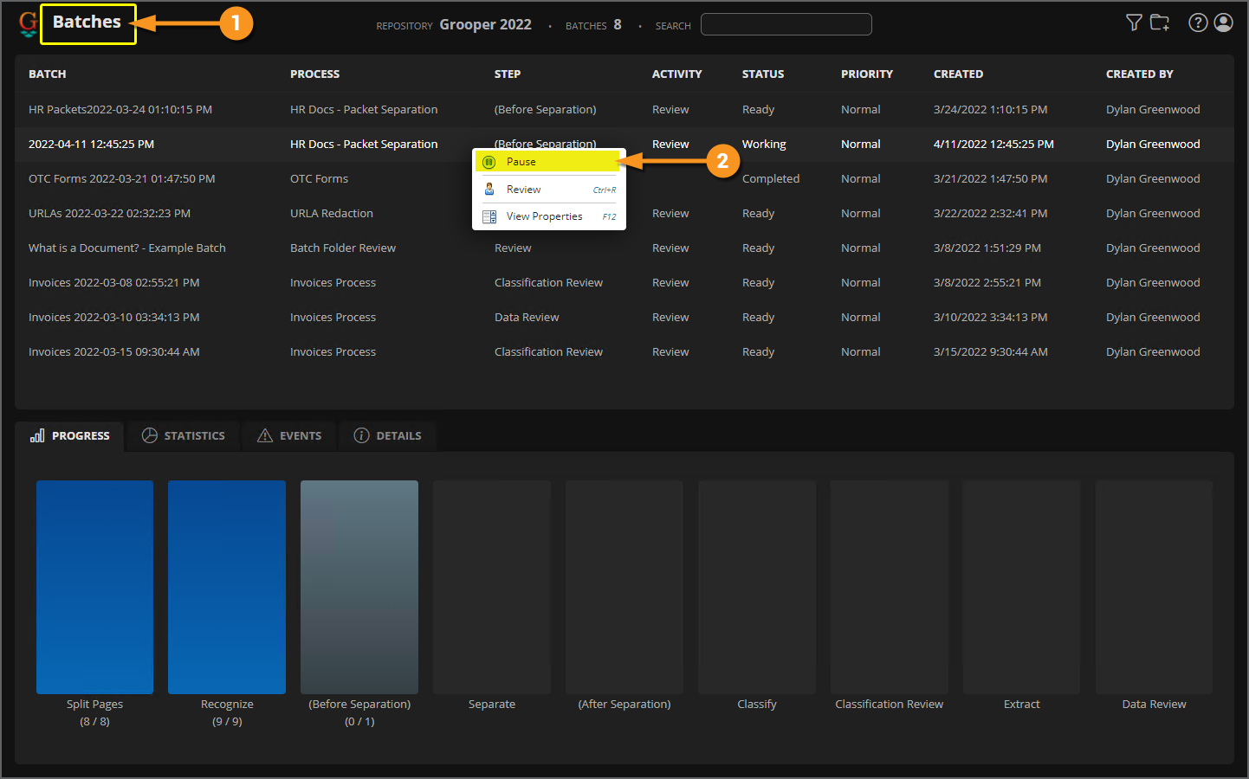The width and height of the screenshot is (1249, 779).
Task: Select the Progress tab
Action: click(70, 435)
